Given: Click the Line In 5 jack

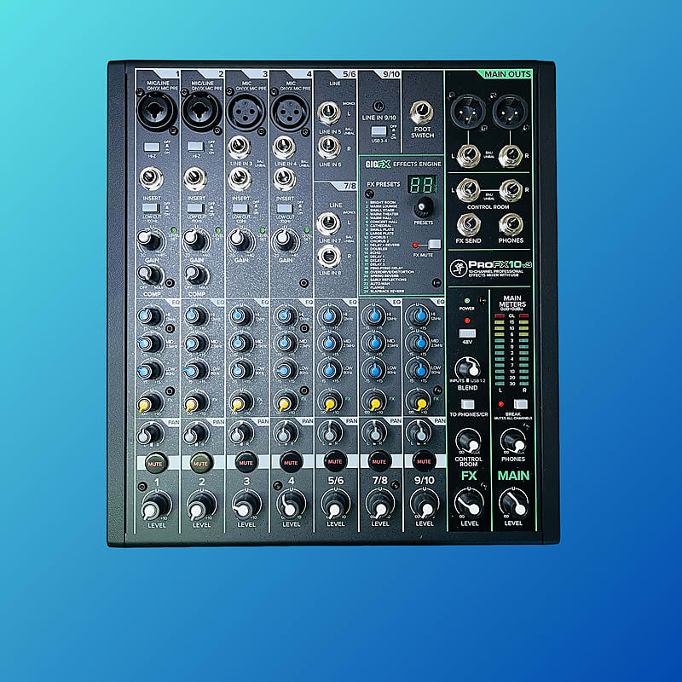Looking at the screenshot, I should point(329,113).
